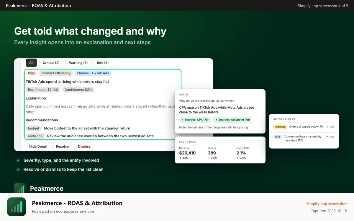Click the high severity tag
The height and width of the screenshot is (221, 354).
pos(31,73)
